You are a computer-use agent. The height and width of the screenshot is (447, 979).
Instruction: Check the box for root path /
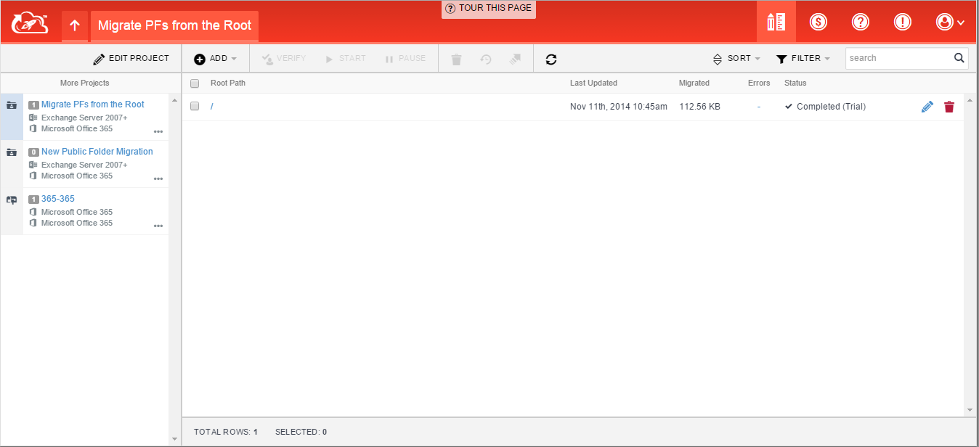tap(195, 107)
